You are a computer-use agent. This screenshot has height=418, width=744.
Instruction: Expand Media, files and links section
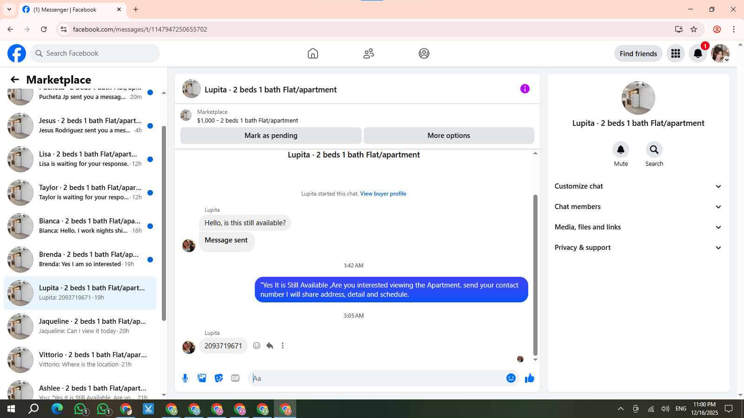click(638, 227)
